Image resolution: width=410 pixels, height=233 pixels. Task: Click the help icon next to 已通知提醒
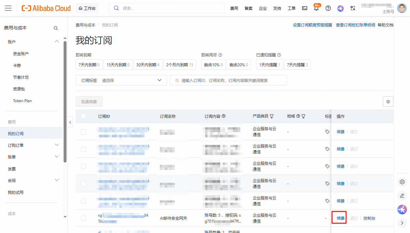click(x=279, y=55)
